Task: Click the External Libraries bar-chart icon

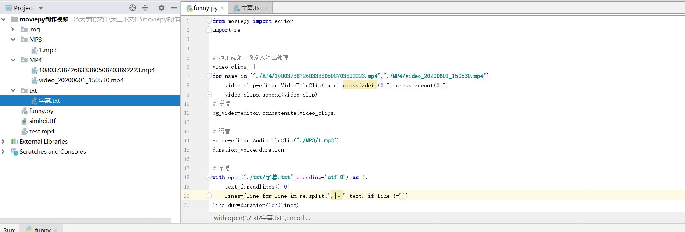Action: point(14,141)
